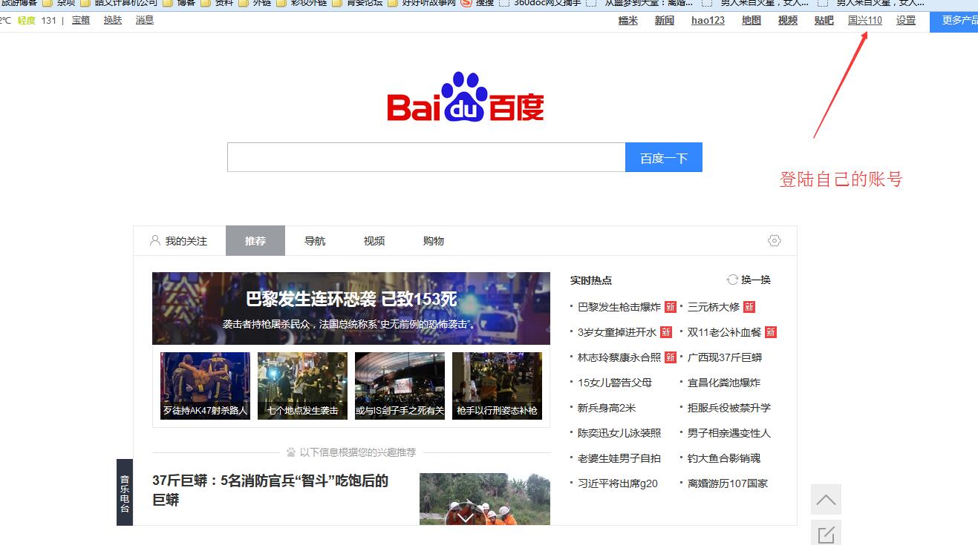
Task: Click the refresh icon beside 换一换
Action: tap(732, 280)
